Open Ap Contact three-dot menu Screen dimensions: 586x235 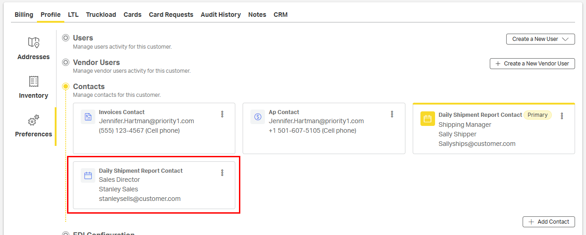point(392,114)
